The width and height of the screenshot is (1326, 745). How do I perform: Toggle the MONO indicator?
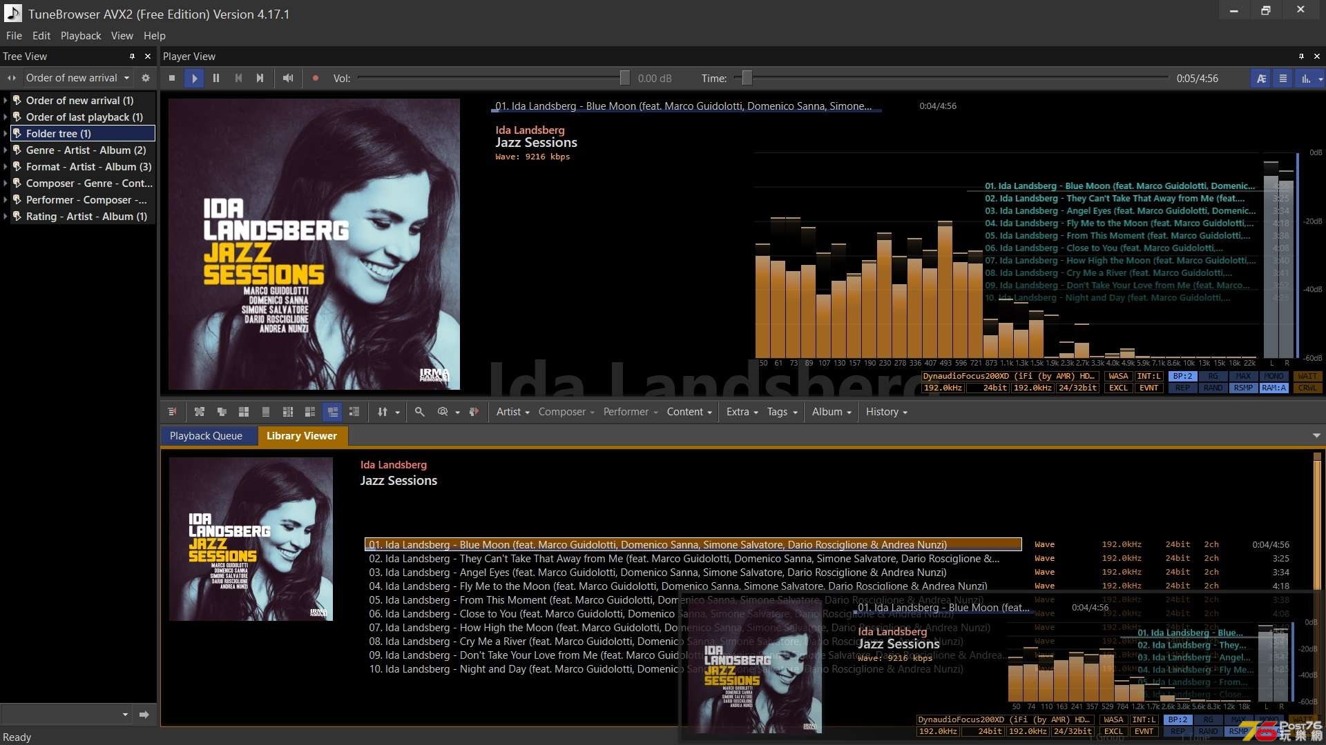point(1274,376)
